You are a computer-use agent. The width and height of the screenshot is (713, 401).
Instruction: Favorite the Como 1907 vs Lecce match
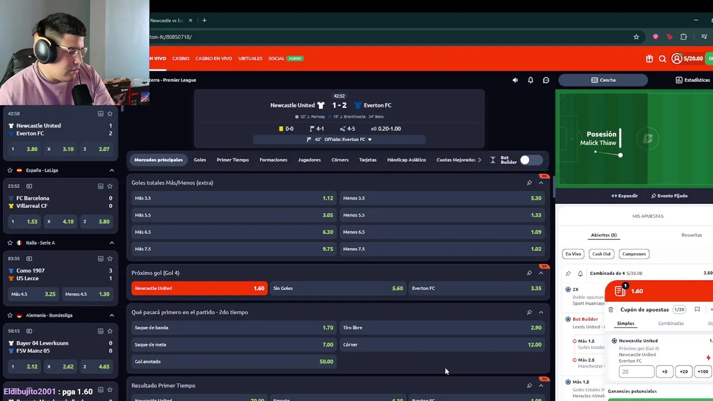point(110,258)
